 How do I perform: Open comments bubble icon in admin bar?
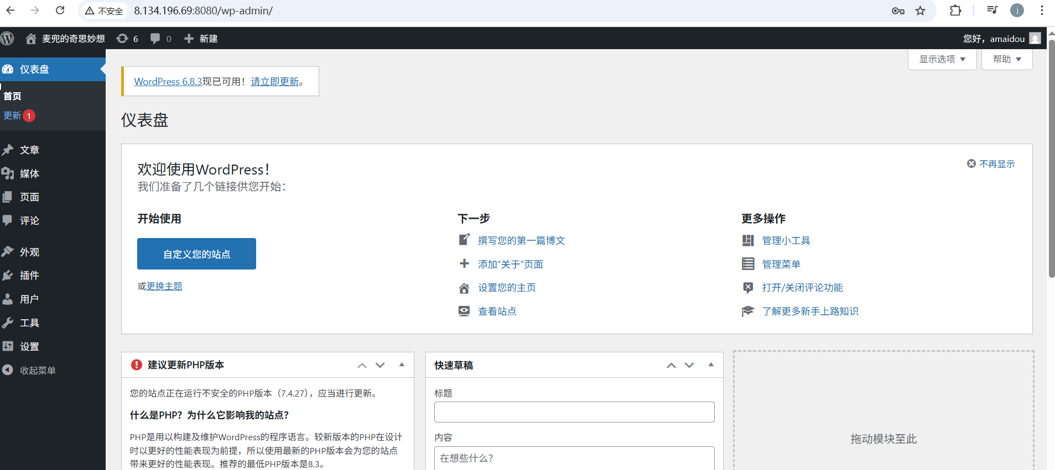tap(155, 39)
